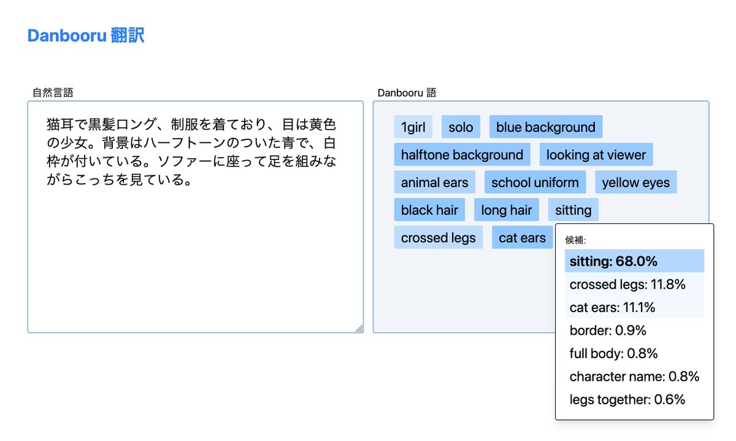Pick the black hair tag
Viewport: 736px width, 441px height.
click(x=430, y=210)
